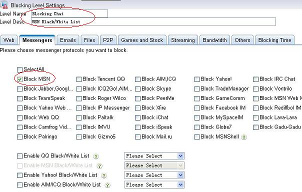This screenshot has width=302, height=192.
Task: Open the Streaming tab
Action: (183, 40)
